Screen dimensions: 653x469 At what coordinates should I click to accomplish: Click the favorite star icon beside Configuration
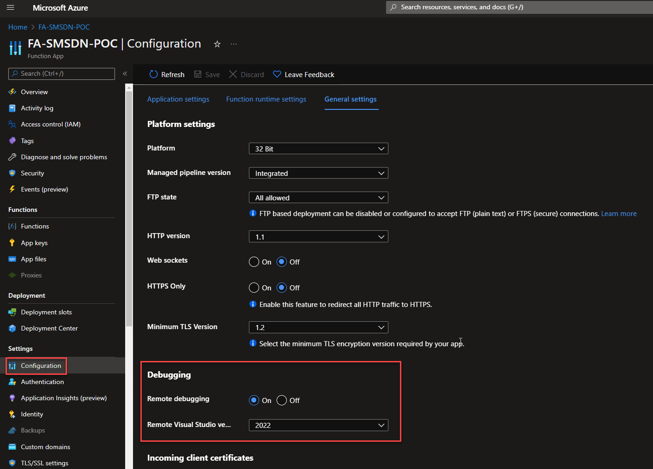[x=217, y=44]
